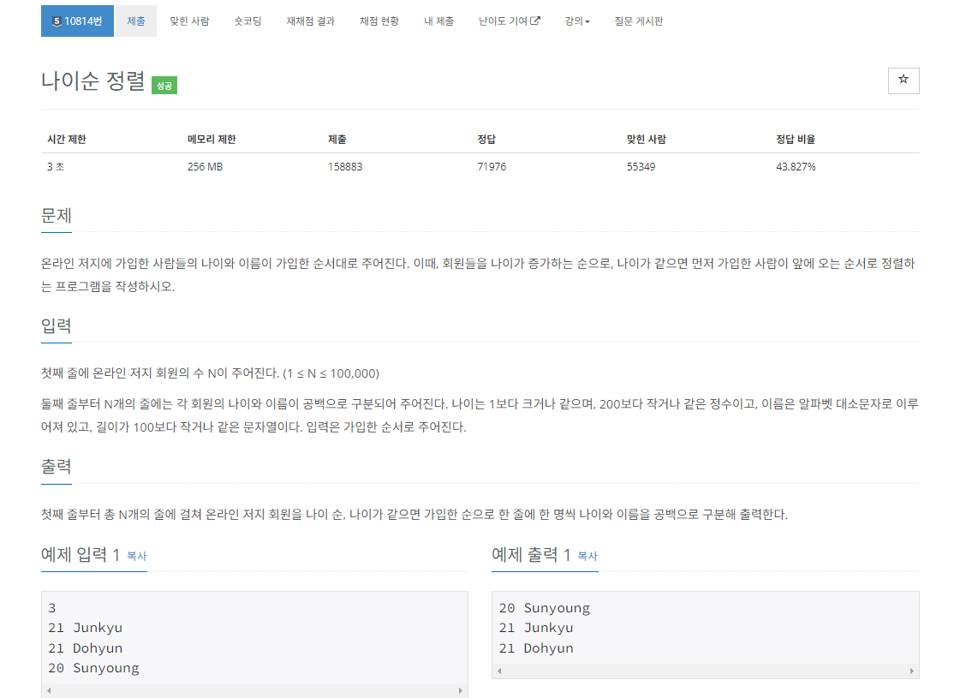Click the 문제 section heading
The width and height of the screenshot is (966, 698).
pos(56,216)
